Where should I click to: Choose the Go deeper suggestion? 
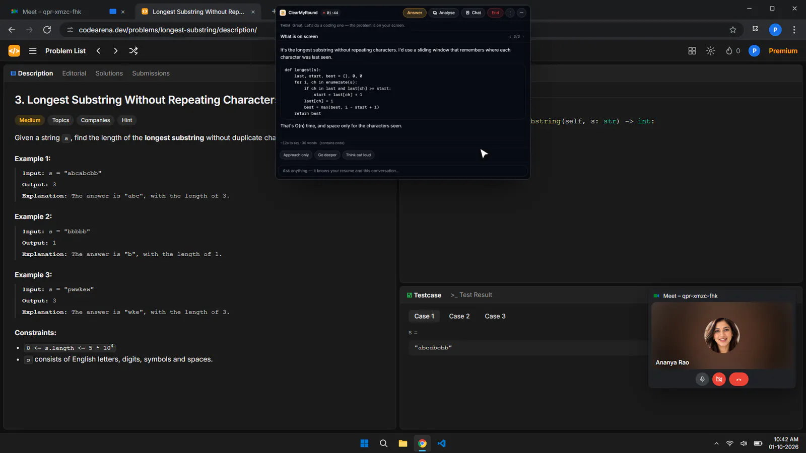click(x=327, y=155)
